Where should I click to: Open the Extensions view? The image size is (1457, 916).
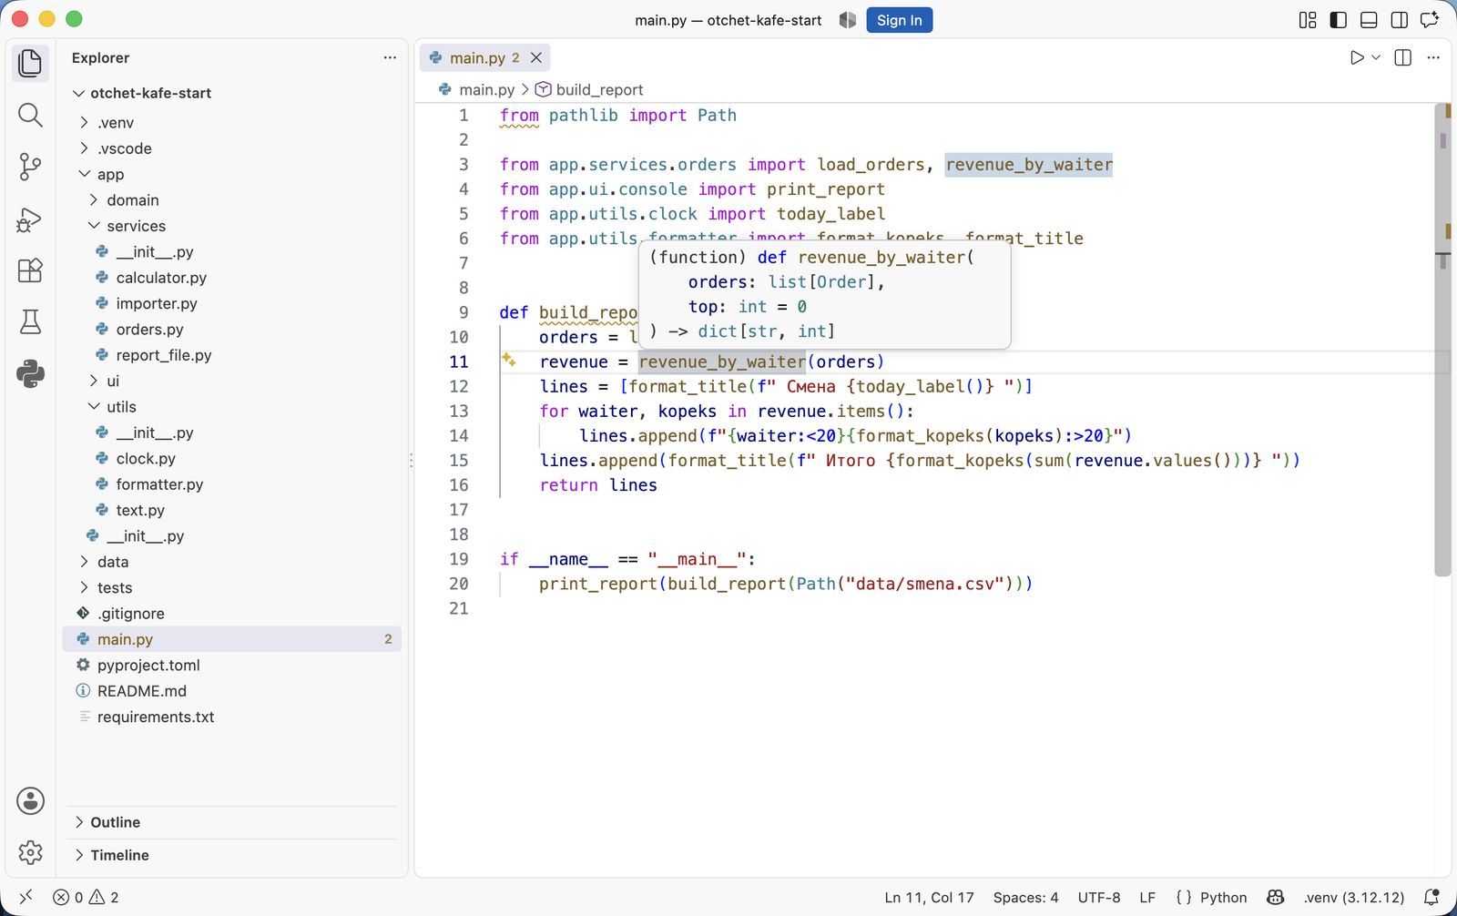(30, 270)
